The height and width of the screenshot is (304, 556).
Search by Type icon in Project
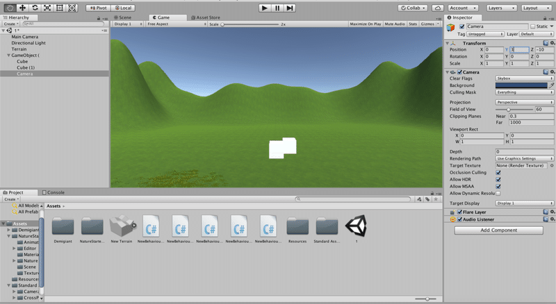pos(420,199)
